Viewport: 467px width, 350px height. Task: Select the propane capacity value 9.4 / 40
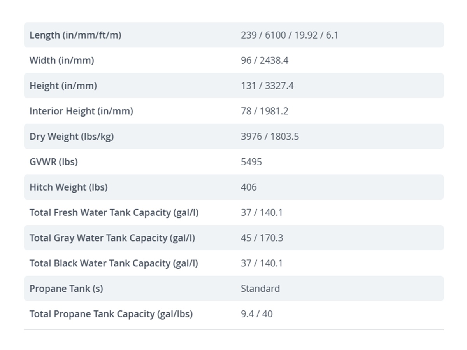(x=257, y=314)
